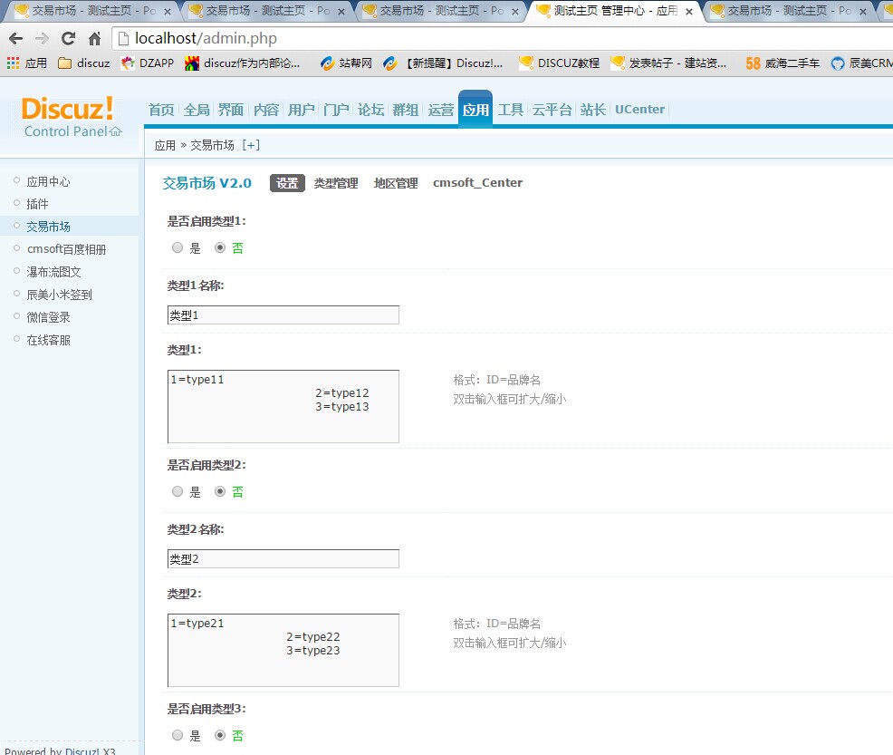This screenshot has width=893, height=755.
Task: Open the 发表帖子 - 建站资 bookmark
Action: pyautogui.click(x=668, y=63)
